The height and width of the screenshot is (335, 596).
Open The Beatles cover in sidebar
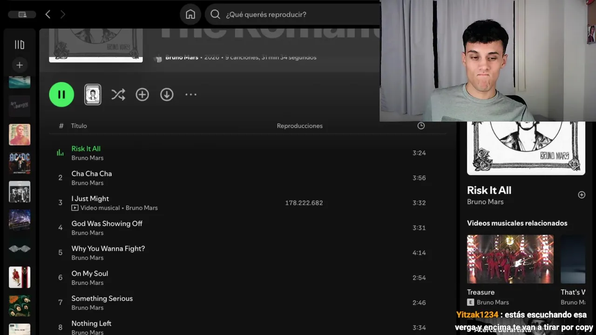click(x=20, y=306)
